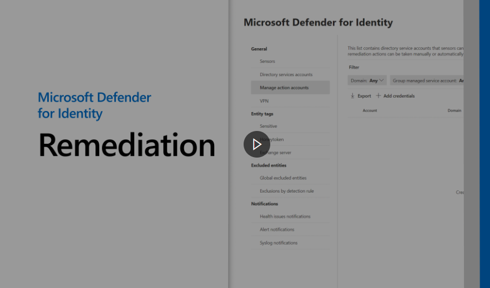Sort by the Domain column header
This screenshot has height=288, width=490.
pos(454,110)
